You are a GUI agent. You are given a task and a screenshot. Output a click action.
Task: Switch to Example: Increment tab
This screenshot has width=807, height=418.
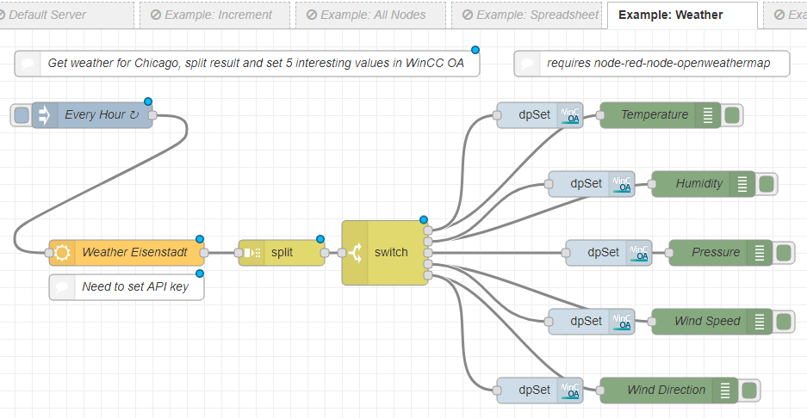(212, 15)
